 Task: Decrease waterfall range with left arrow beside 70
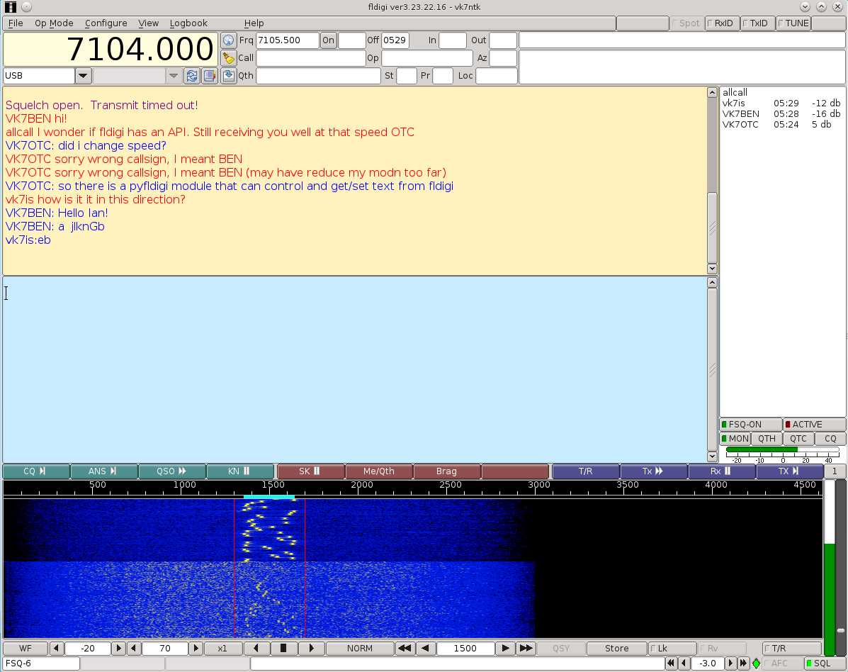(x=133, y=648)
